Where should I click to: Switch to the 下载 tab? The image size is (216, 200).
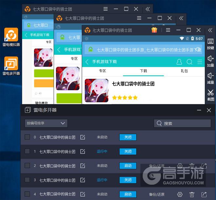coord(143,71)
